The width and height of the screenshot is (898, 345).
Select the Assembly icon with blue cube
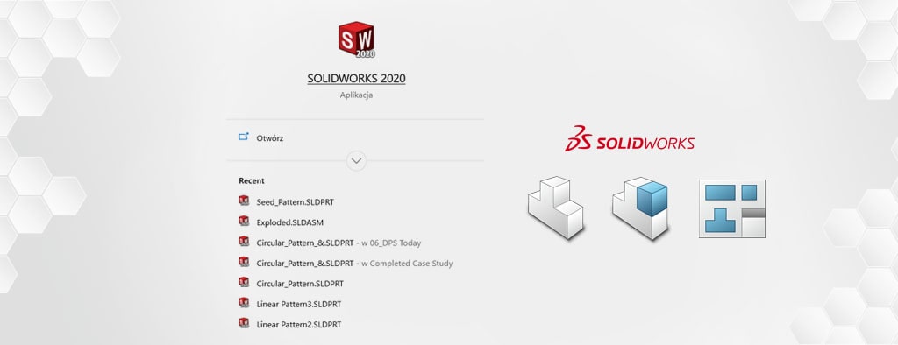tap(640, 208)
